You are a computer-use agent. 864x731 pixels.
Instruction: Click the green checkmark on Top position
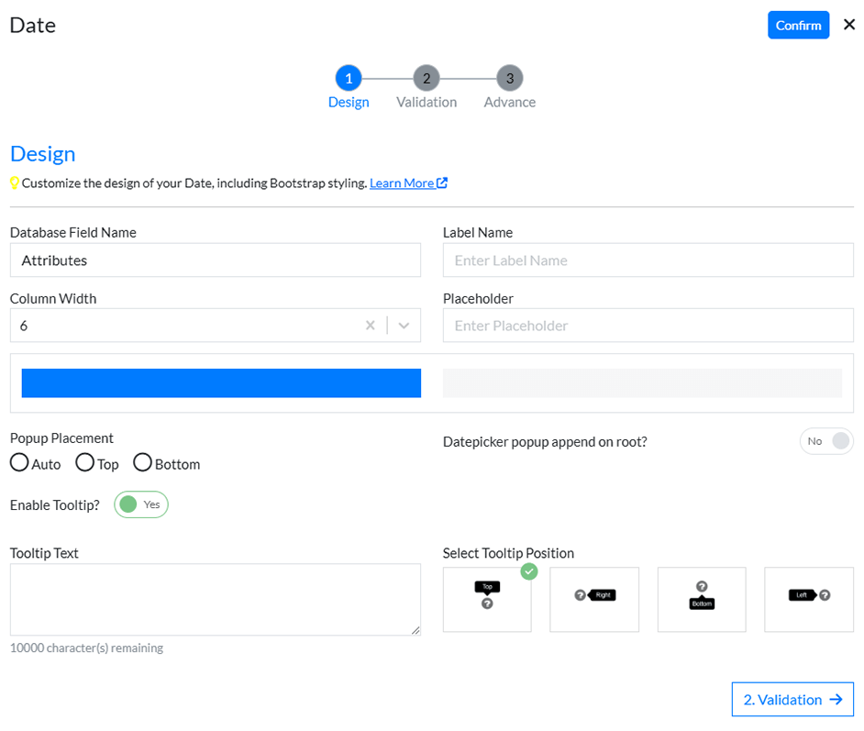coord(529,570)
